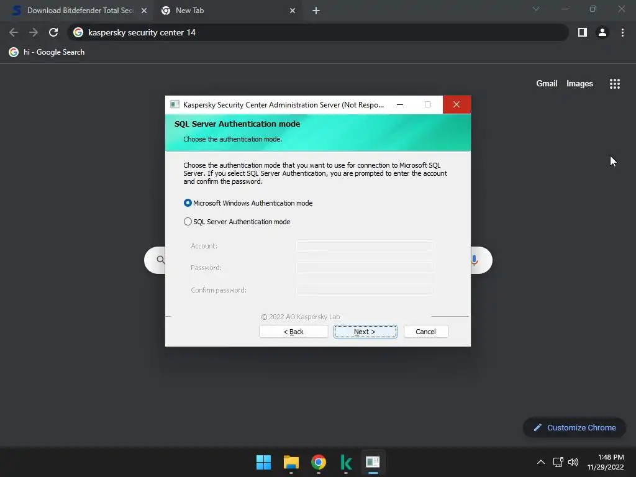The width and height of the screenshot is (636, 477).
Task: Show hidden system tray icons
Action: click(x=541, y=462)
